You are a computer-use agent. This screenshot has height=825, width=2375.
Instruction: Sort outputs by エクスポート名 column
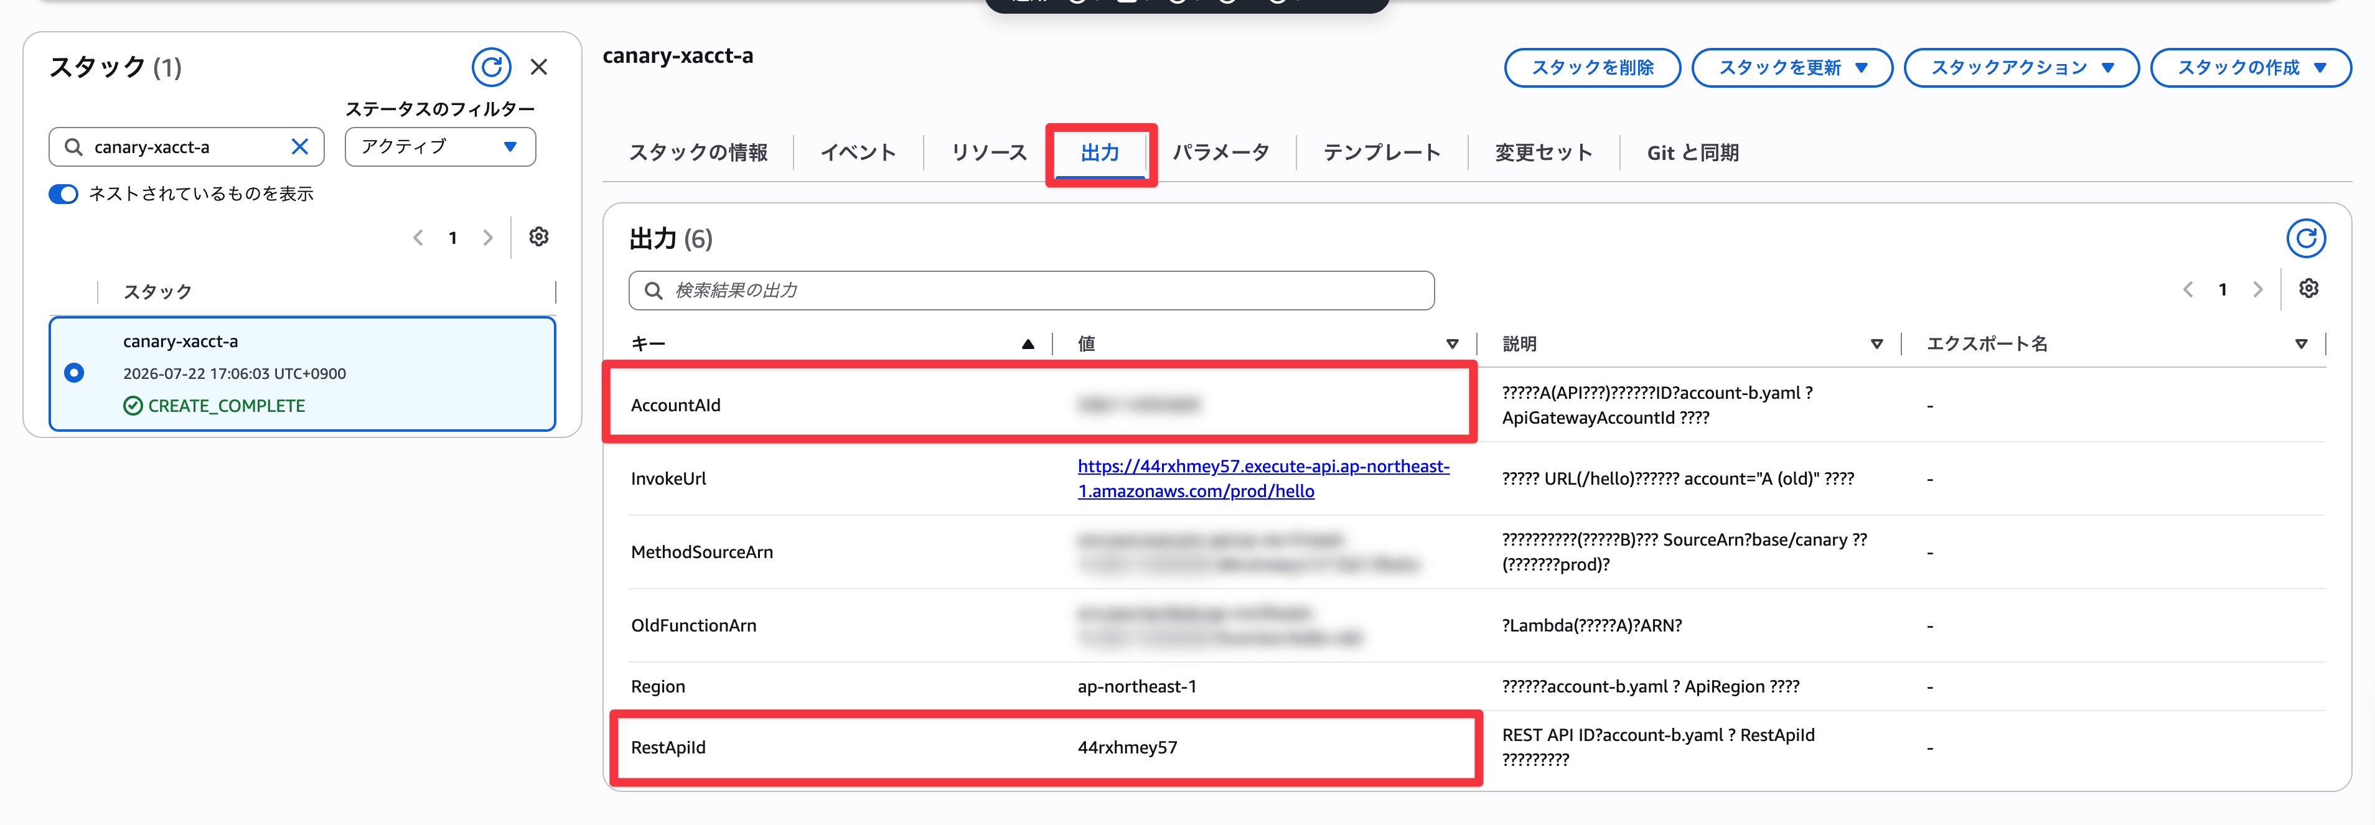(x=2301, y=344)
